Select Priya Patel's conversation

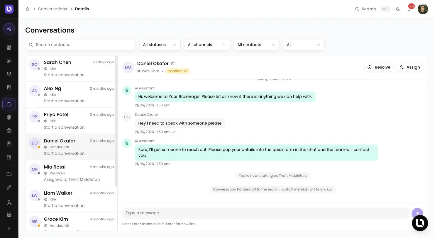pyautogui.click(x=70, y=121)
